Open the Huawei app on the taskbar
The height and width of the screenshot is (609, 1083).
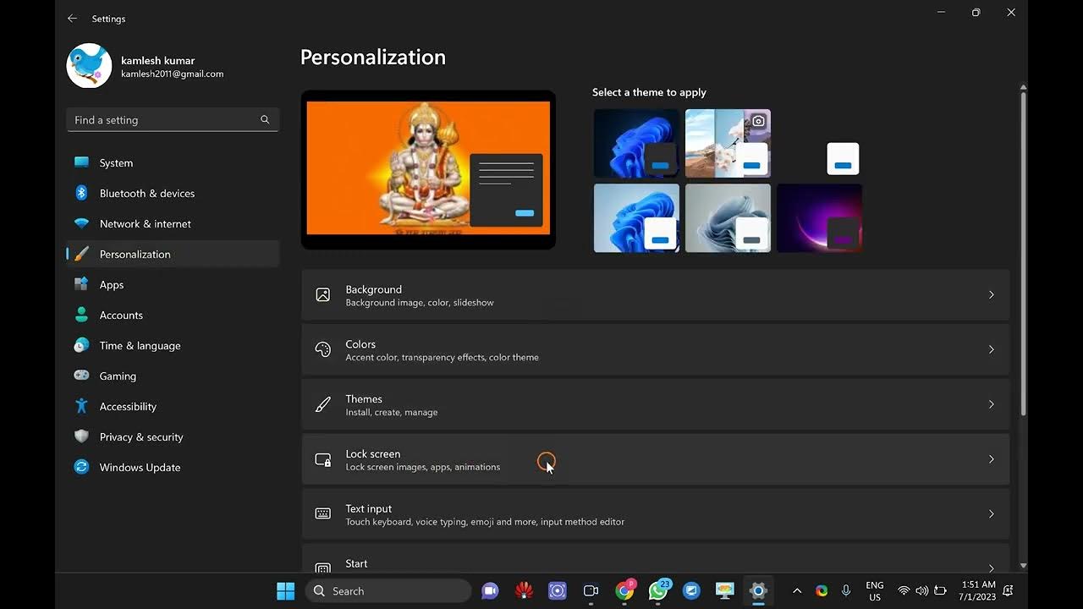tap(524, 591)
